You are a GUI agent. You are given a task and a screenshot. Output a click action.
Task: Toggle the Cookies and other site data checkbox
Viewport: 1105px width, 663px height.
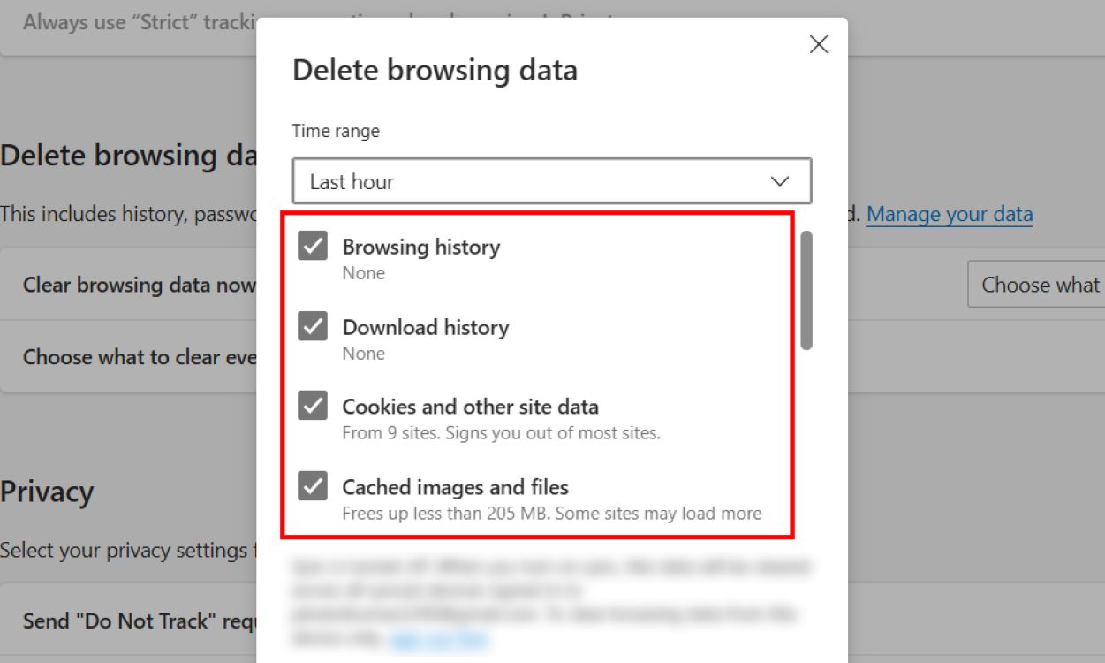(x=313, y=407)
